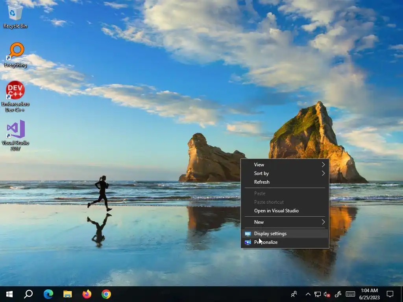Select the Recycle Bin desktop icon
403x302 pixels.
(15, 16)
